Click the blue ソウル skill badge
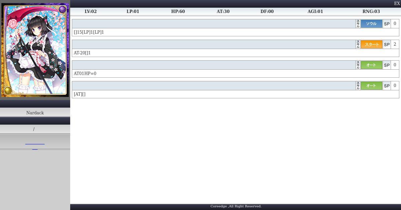Viewport: 401px width, 210px height. pyautogui.click(x=371, y=24)
